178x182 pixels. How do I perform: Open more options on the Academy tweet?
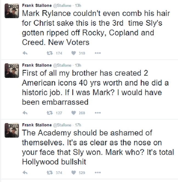(98, 173)
